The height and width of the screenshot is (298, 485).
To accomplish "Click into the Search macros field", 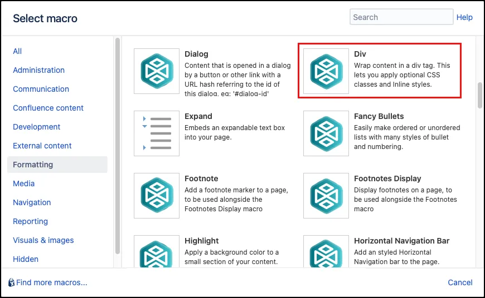I will tap(401, 17).
